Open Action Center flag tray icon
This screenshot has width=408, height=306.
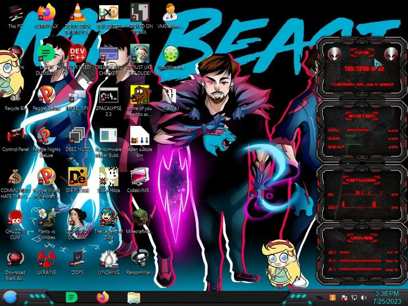click(x=345, y=297)
